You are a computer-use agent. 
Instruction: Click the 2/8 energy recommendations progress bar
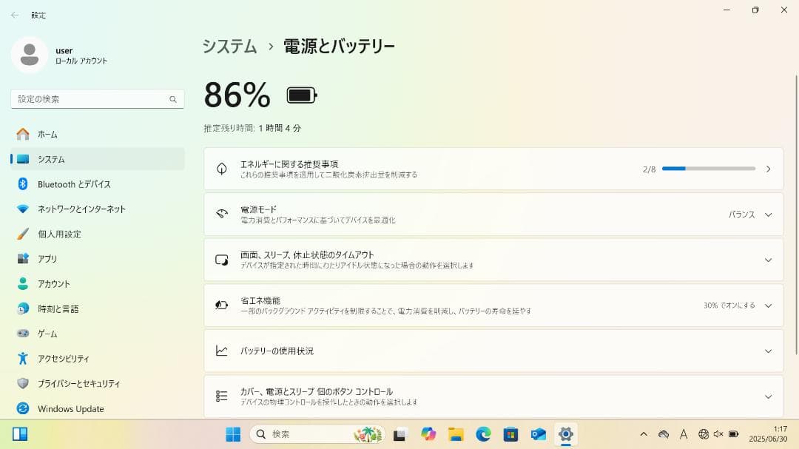point(708,168)
